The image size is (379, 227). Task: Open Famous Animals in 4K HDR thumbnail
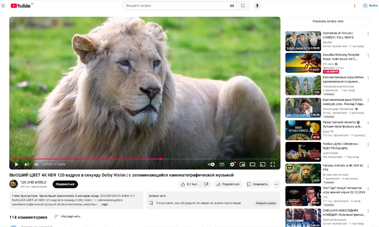coord(303,173)
